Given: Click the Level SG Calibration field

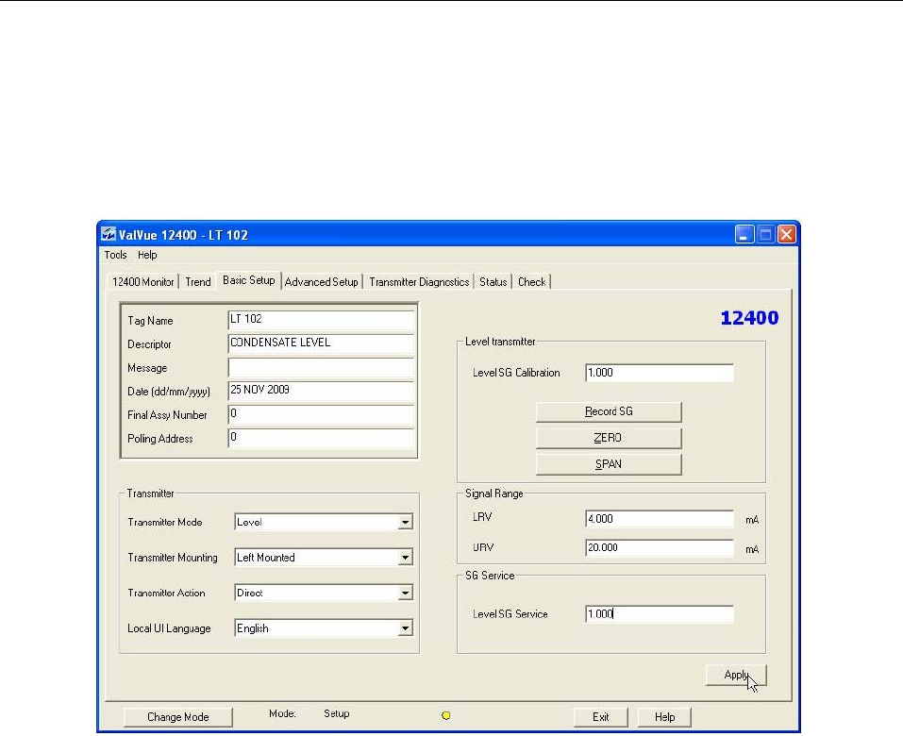Looking at the screenshot, I should pyautogui.click(x=660, y=373).
